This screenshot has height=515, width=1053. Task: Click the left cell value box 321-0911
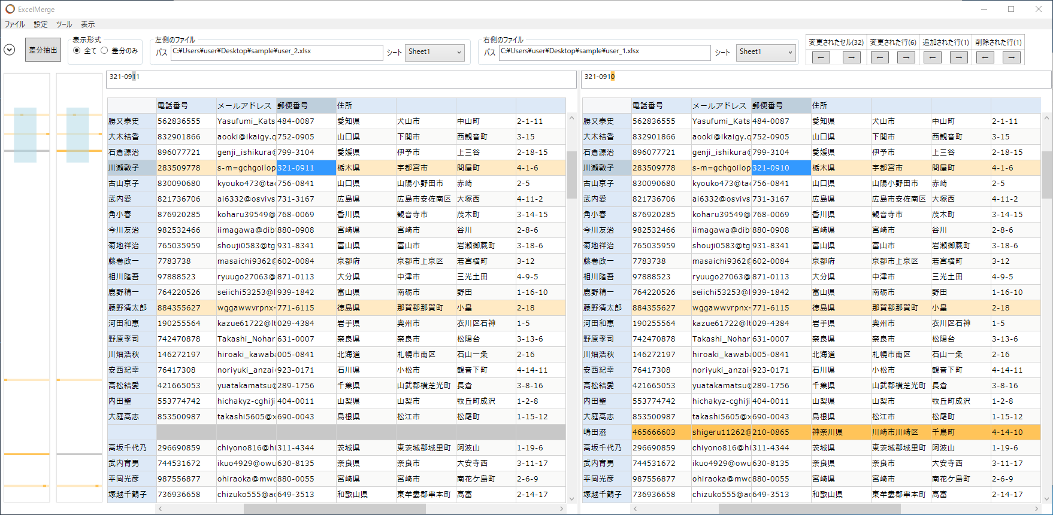[x=341, y=80]
